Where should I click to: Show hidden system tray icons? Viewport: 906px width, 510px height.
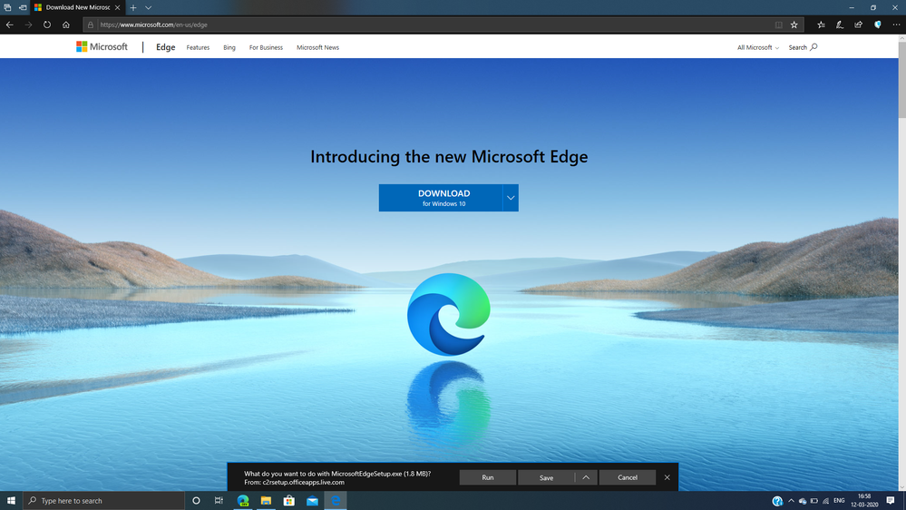(x=791, y=501)
